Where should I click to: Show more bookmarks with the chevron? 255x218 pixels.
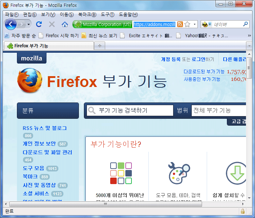click(249, 35)
